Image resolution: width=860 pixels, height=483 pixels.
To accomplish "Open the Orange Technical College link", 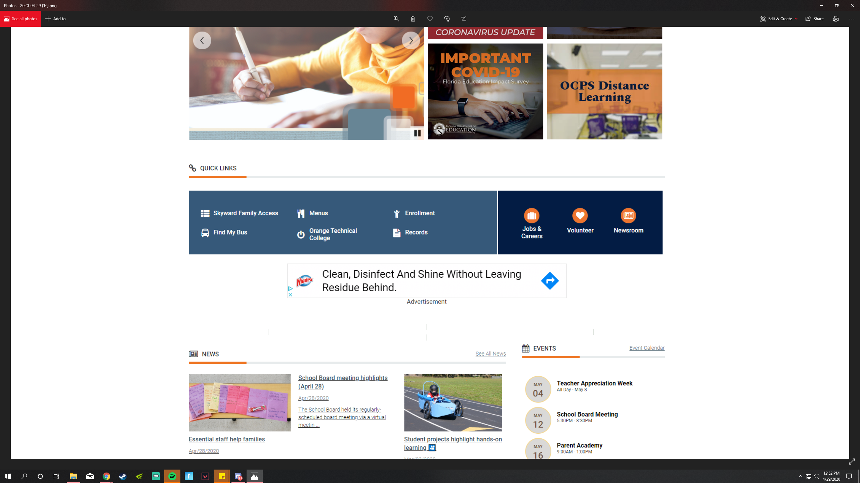I will pos(328,234).
